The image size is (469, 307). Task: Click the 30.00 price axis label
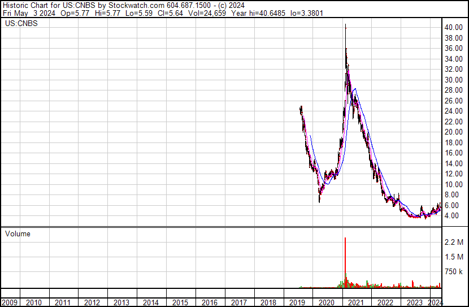point(453,80)
